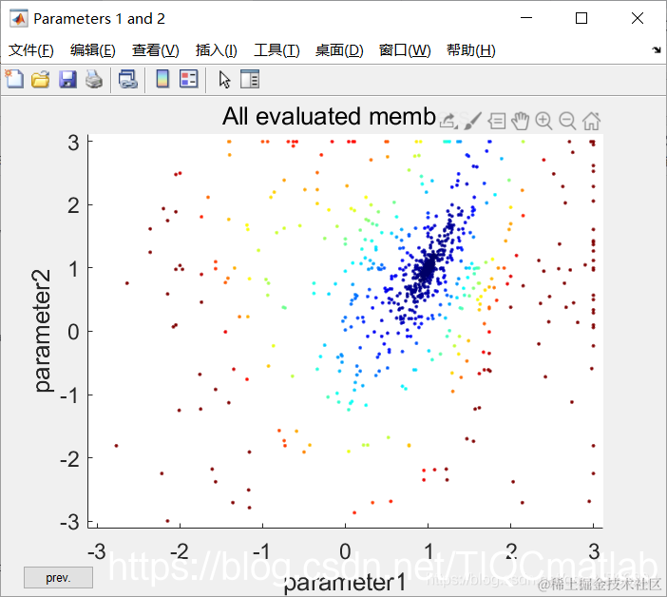Click the parameter2 y-axis label

click(x=42, y=331)
